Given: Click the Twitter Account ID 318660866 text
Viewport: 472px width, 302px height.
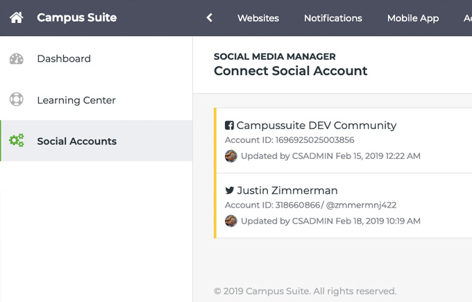Looking at the screenshot, I should coord(310,205).
